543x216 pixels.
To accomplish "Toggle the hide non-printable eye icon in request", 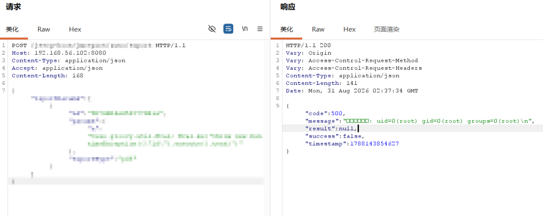I will 212,29.
